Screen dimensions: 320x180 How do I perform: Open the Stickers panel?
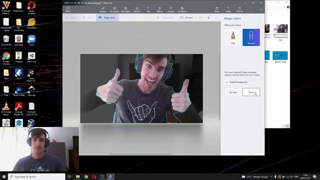point(137,9)
